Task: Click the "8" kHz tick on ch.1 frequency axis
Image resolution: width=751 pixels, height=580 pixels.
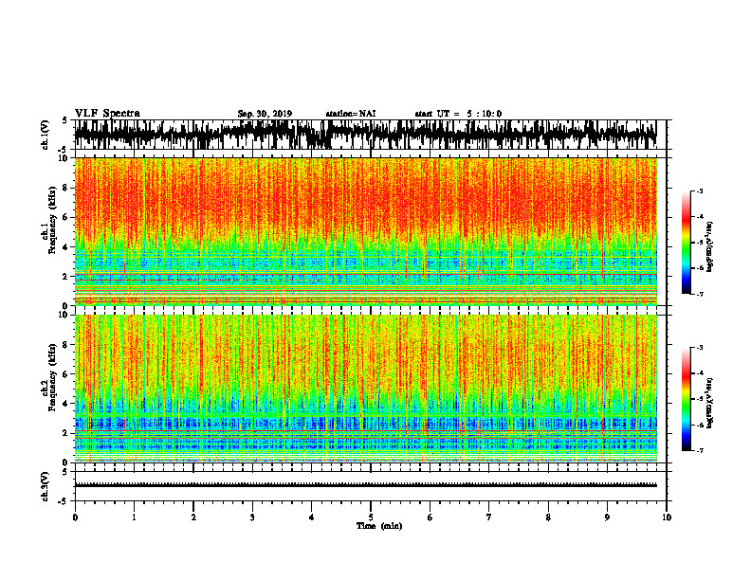Action: 66,188
